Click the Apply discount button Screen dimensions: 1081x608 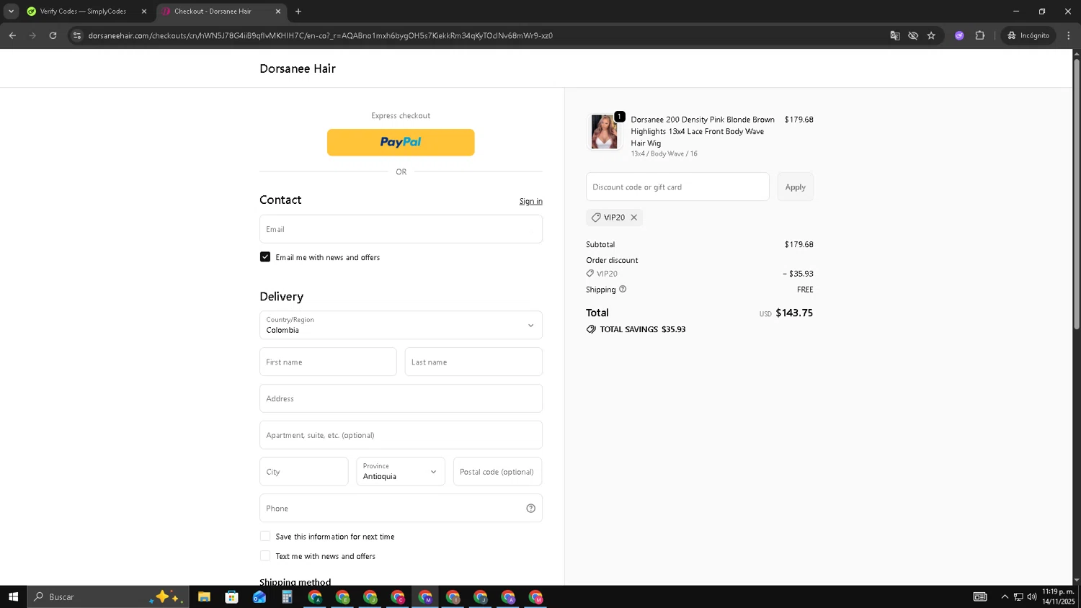pyautogui.click(x=796, y=187)
